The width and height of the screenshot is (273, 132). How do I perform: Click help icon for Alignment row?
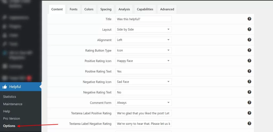point(249,40)
